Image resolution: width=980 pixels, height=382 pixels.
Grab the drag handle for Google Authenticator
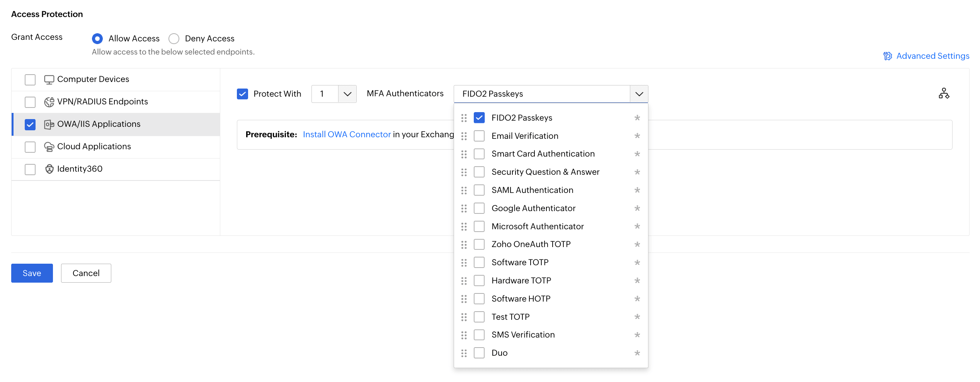click(464, 208)
